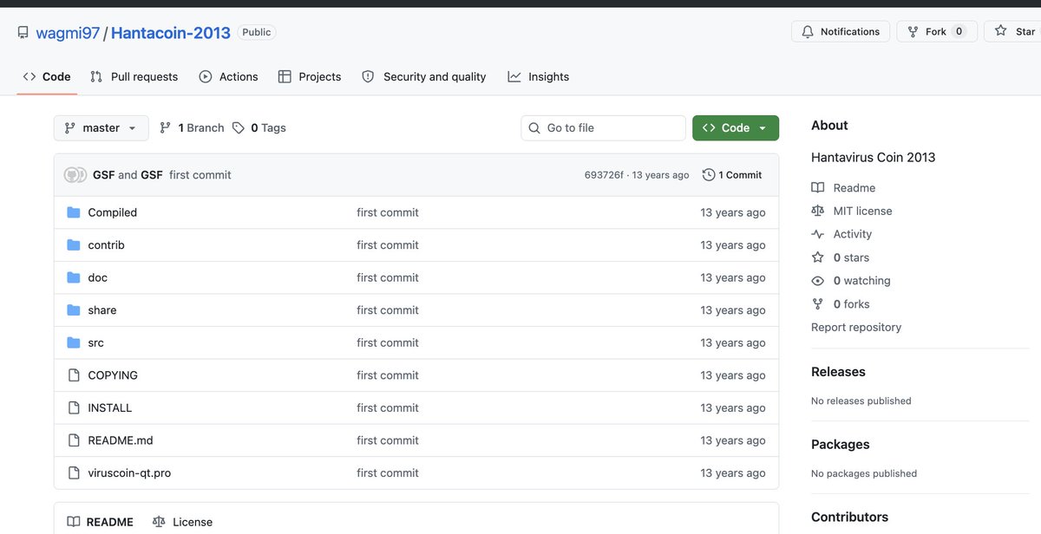
Task: Click file icon next to COPYING
Action: tap(74, 375)
